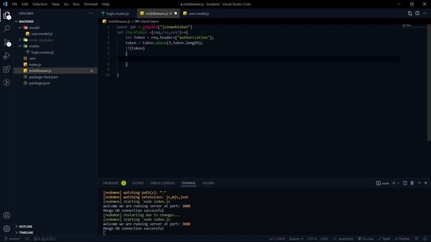The height and width of the screenshot is (242, 431).
Task: Open the DEBUG CONSOLE panel tab
Action: (162, 183)
